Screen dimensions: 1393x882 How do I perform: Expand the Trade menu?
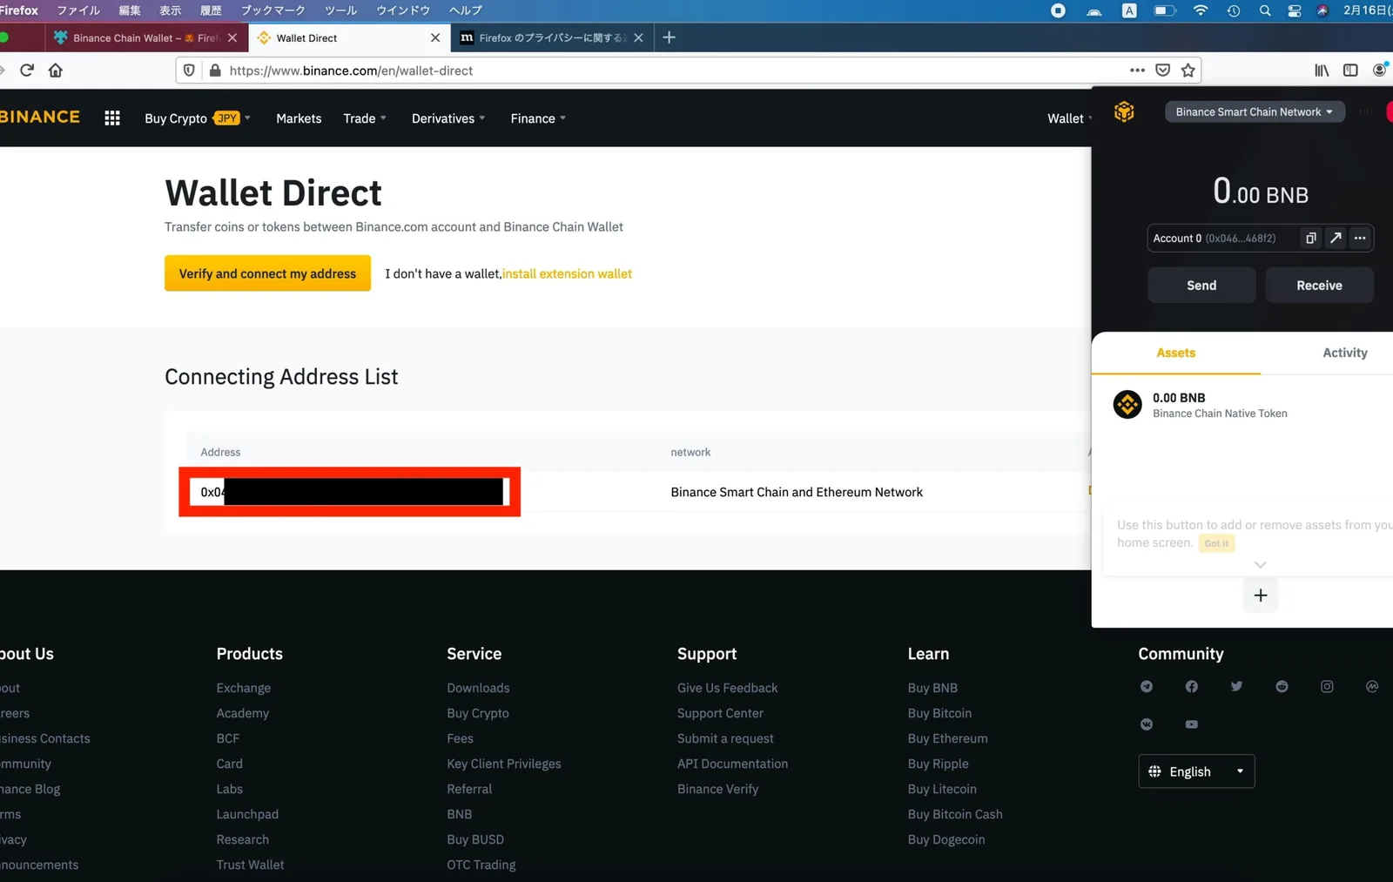pyautogui.click(x=365, y=118)
